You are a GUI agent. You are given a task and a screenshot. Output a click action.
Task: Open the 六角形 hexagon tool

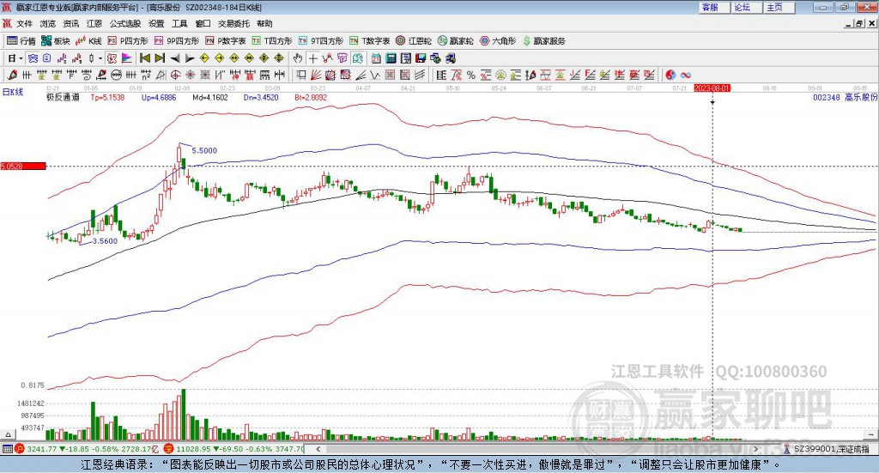pos(497,41)
